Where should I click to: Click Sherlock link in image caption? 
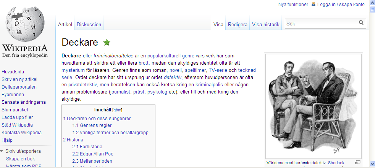coord(336,163)
